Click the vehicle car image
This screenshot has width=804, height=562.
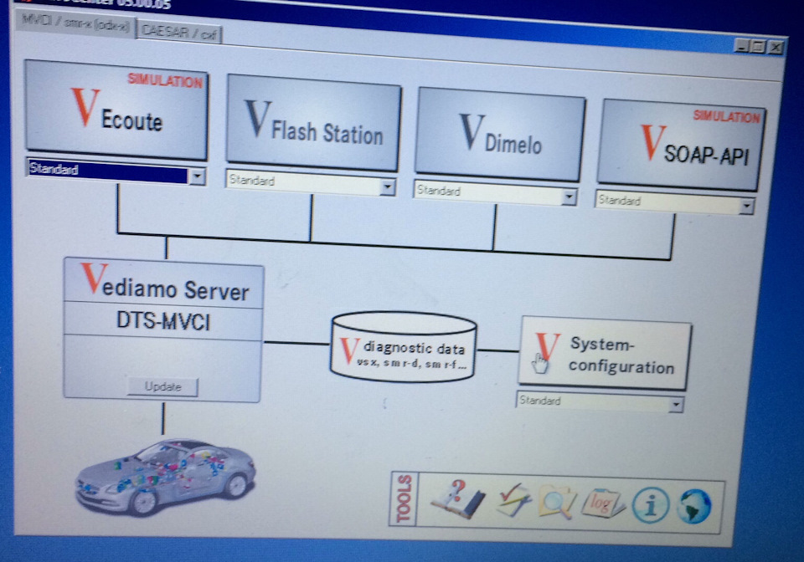coord(165,476)
